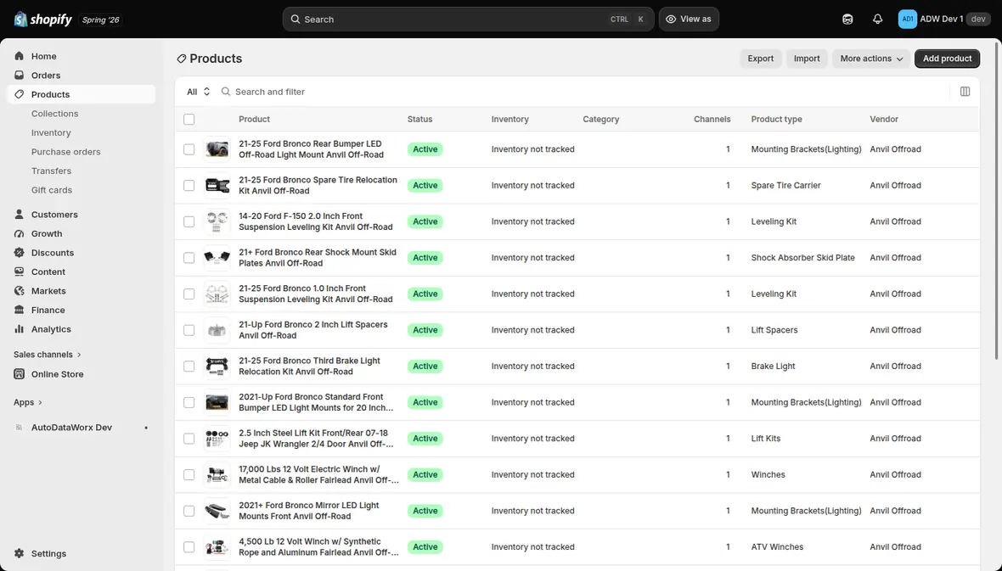
Task: Open the All views selector
Action: tap(198, 92)
